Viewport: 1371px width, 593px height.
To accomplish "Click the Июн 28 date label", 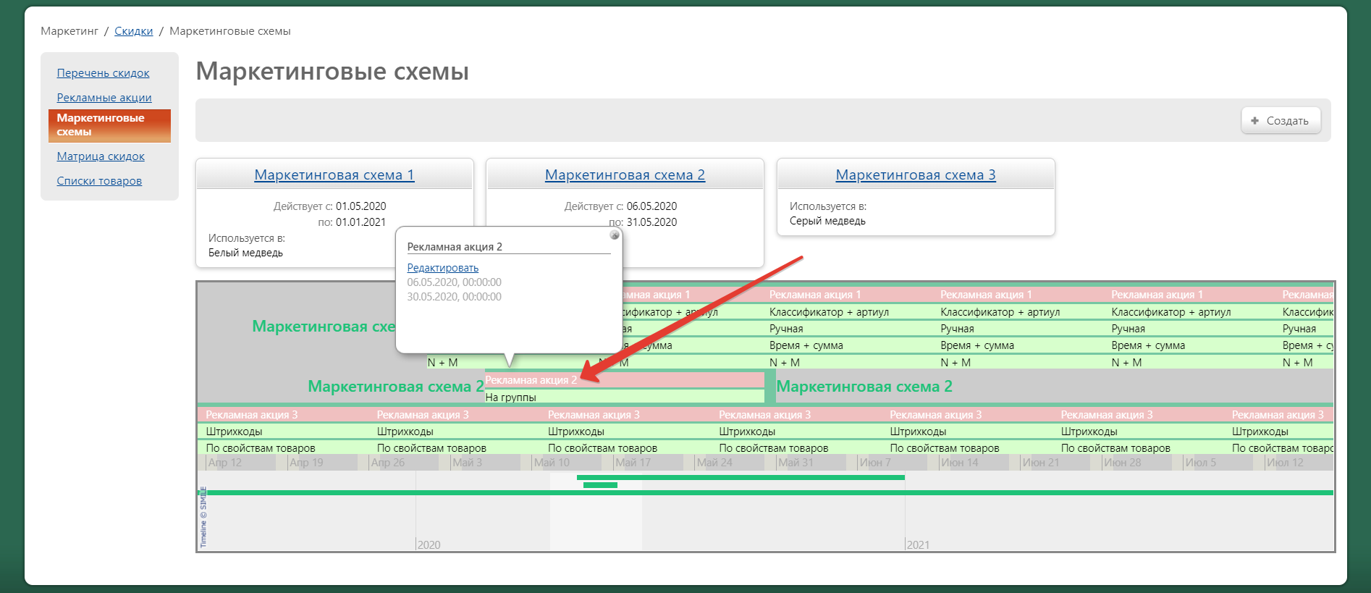I will click(1122, 463).
